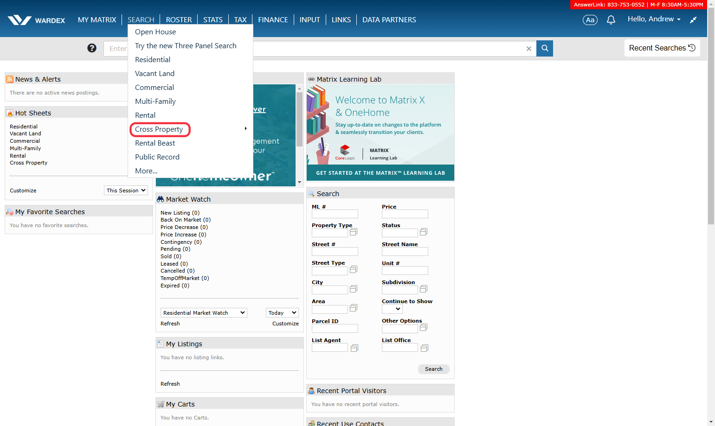The width and height of the screenshot is (715, 426).
Task: Click the collapse arrows icon beside Hello, Andrew
Action: tap(693, 19)
